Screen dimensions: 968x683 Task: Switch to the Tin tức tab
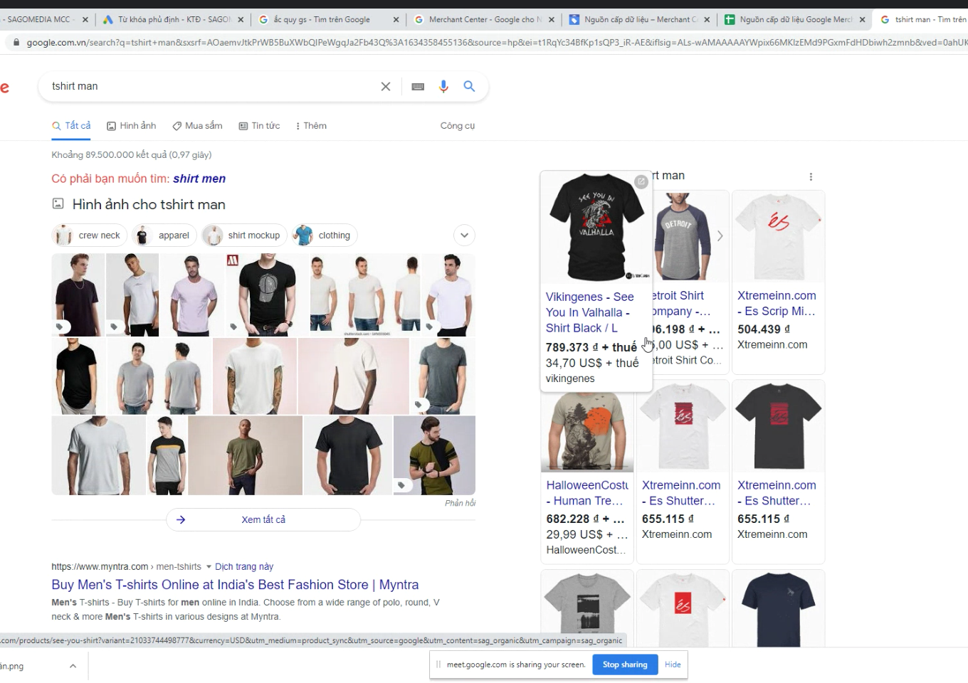tap(259, 126)
